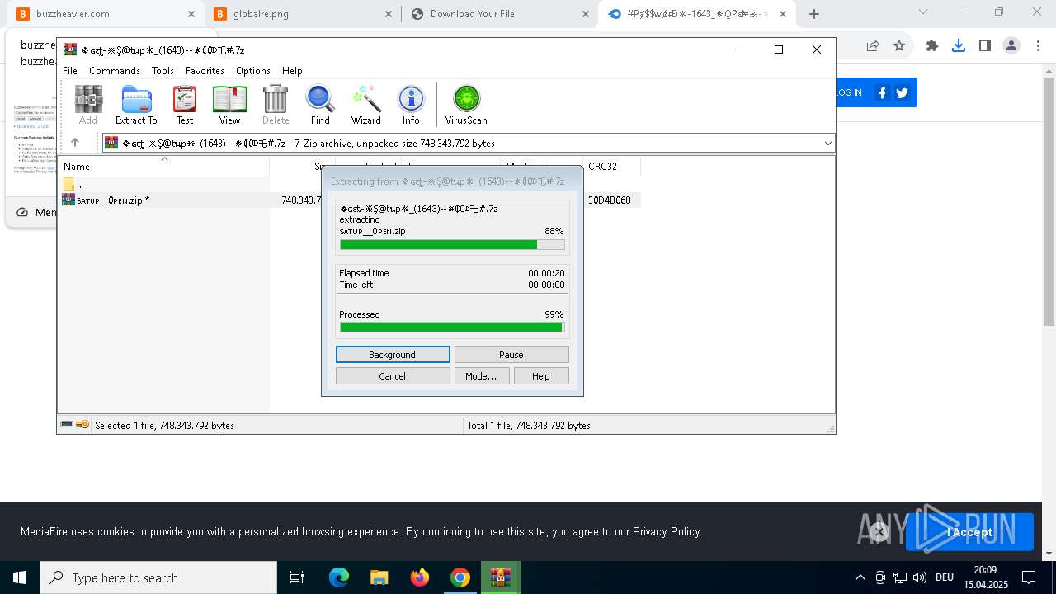1056x594 pixels.
Task: Click DEU language indicator
Action: click(x=945, y=577)
